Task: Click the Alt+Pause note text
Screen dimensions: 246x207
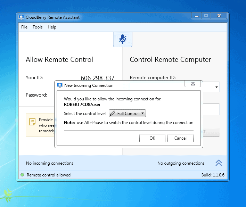Action: pos(129,123)
